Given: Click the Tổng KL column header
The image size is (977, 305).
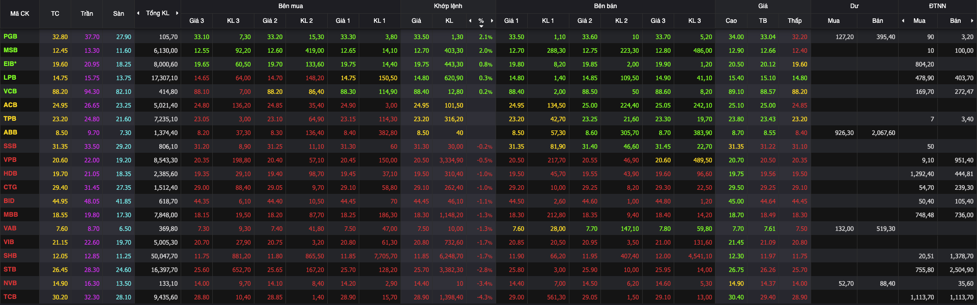Looking at the screenshot, I should (x=158, y=13).
